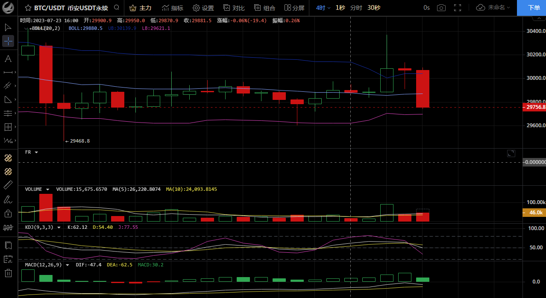546x298 pixels.
Task: Open the 指标 indicators menu
Action: pyautogui.click(x=173, y=8)
